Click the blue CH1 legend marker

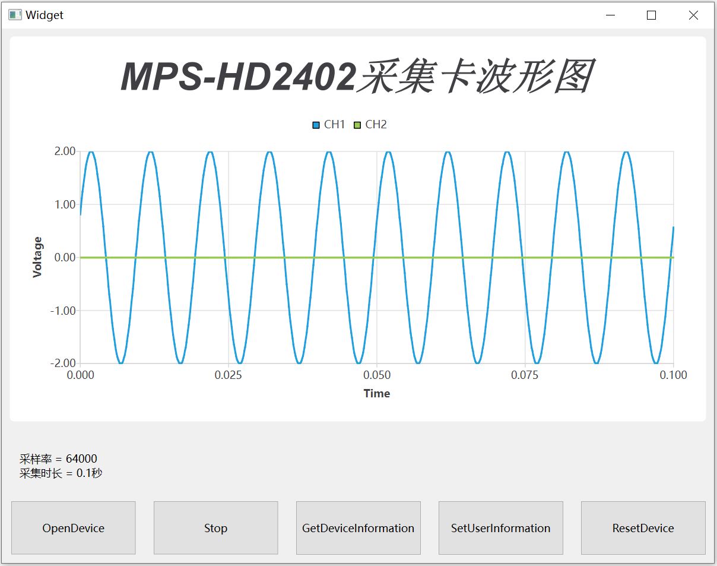(x=316, y=125)
